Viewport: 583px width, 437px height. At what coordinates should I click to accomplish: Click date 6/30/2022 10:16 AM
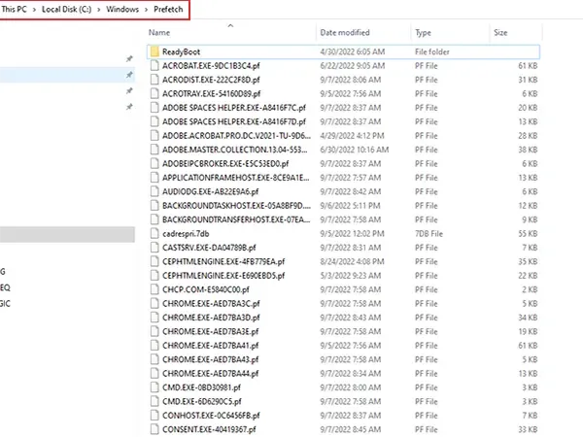(355, 150)
